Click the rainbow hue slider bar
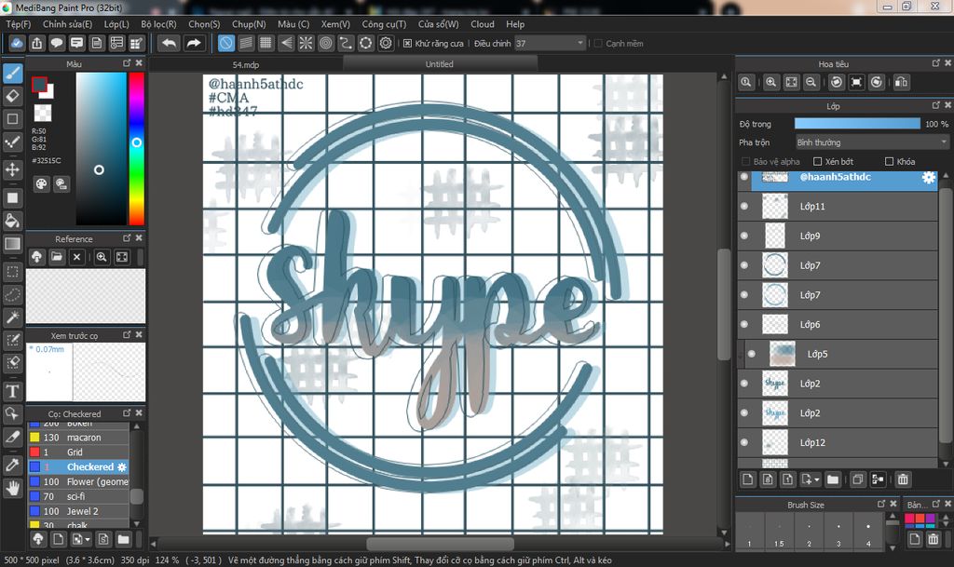Image resolution: width=954 pixels, height=567 pixels. pos(137,149)
